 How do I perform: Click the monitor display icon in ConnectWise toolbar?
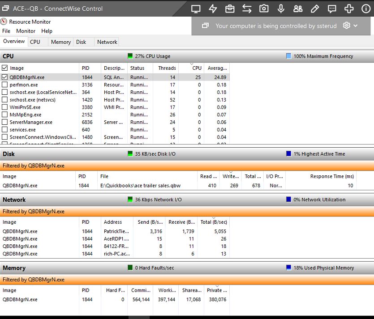[196, 9]
